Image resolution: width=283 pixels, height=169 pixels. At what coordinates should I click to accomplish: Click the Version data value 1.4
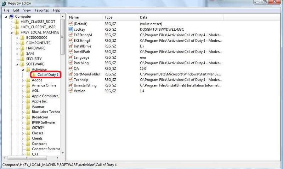[142, 91]
